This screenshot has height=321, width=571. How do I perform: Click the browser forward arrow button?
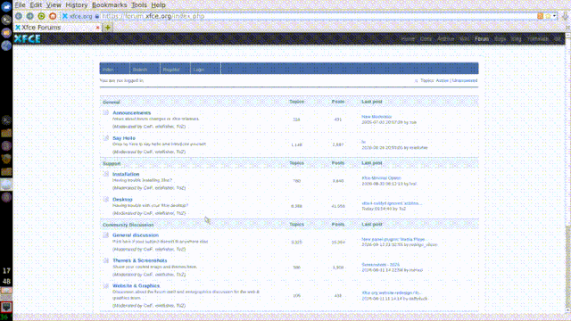coord(29,16)
